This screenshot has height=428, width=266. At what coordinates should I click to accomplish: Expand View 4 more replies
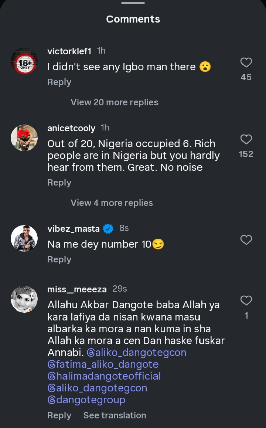(x=112, y=203)
